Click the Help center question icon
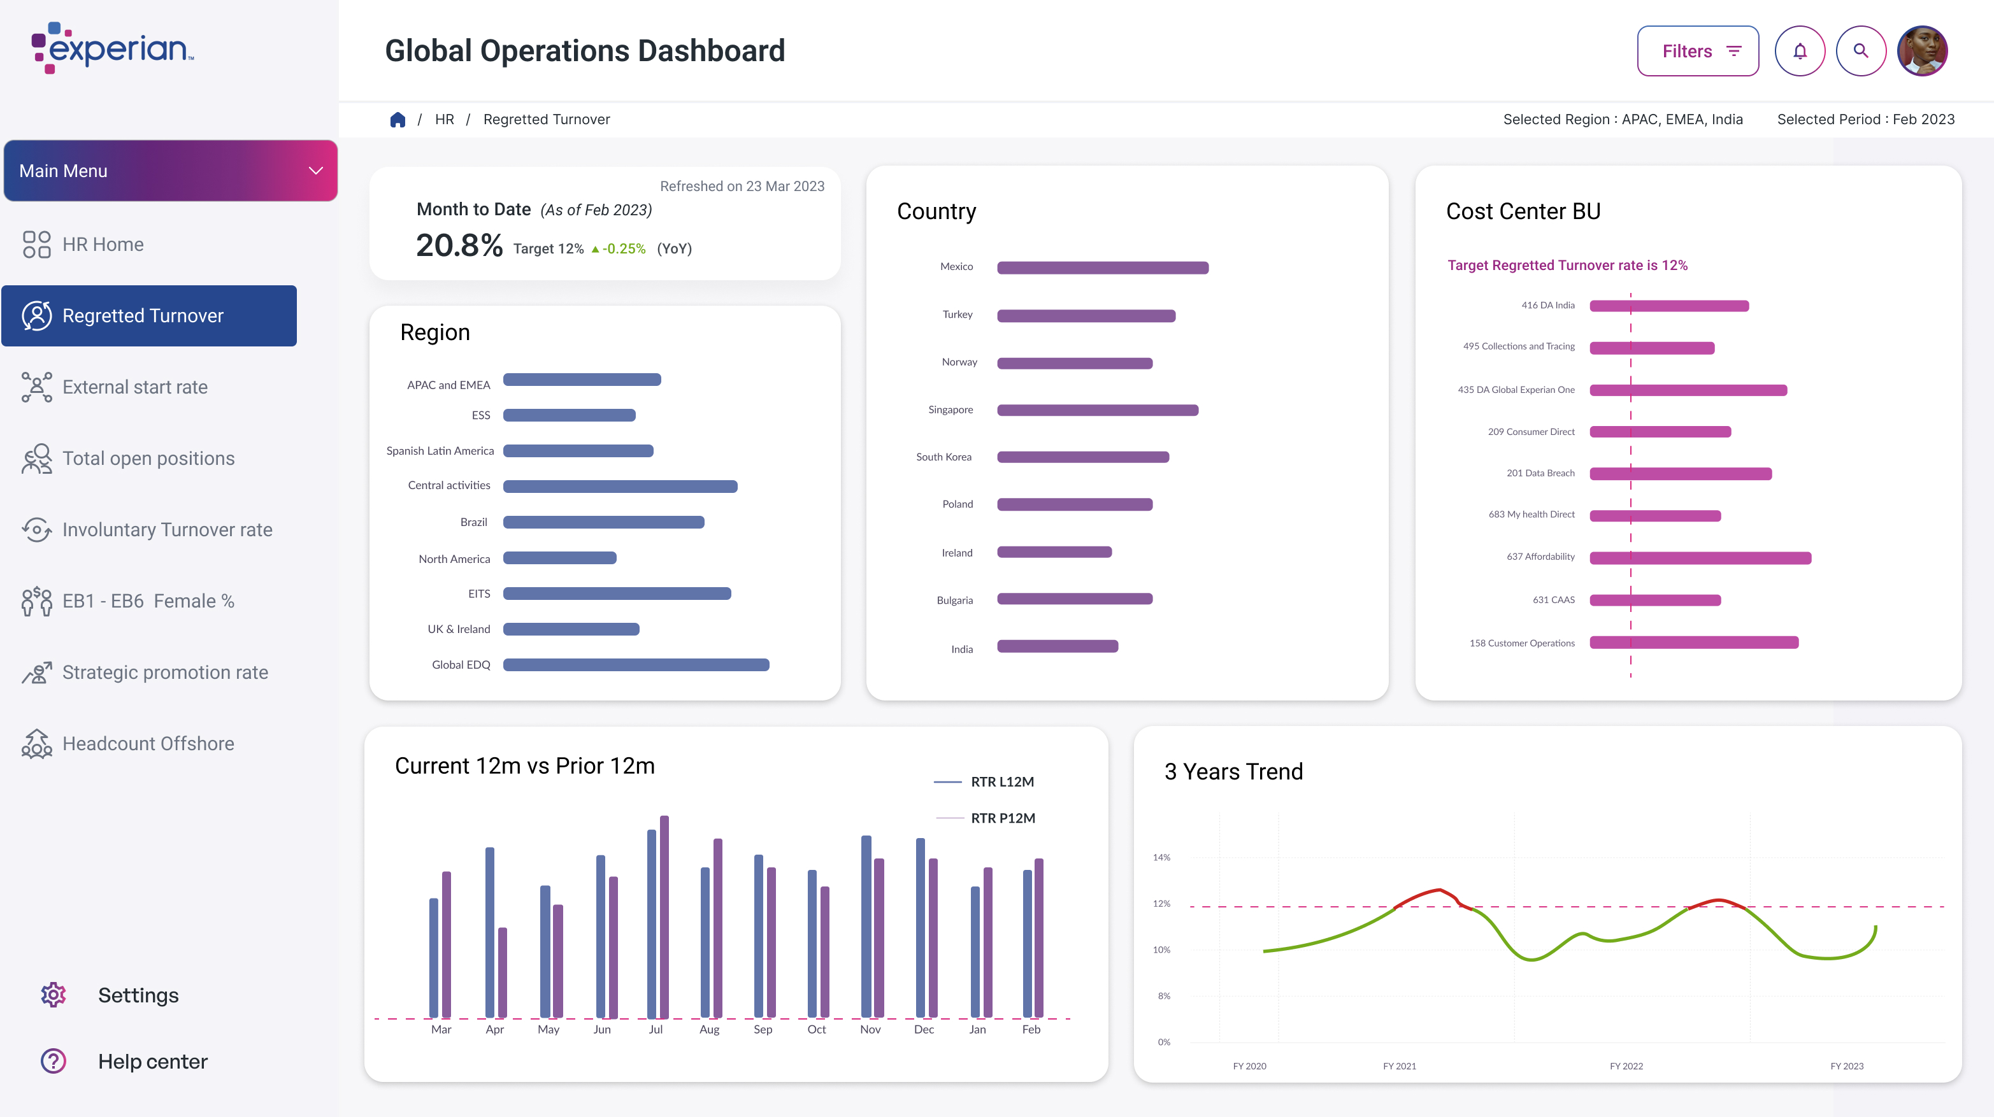Screen dimensions: 1994x1117 point(54,1062)
